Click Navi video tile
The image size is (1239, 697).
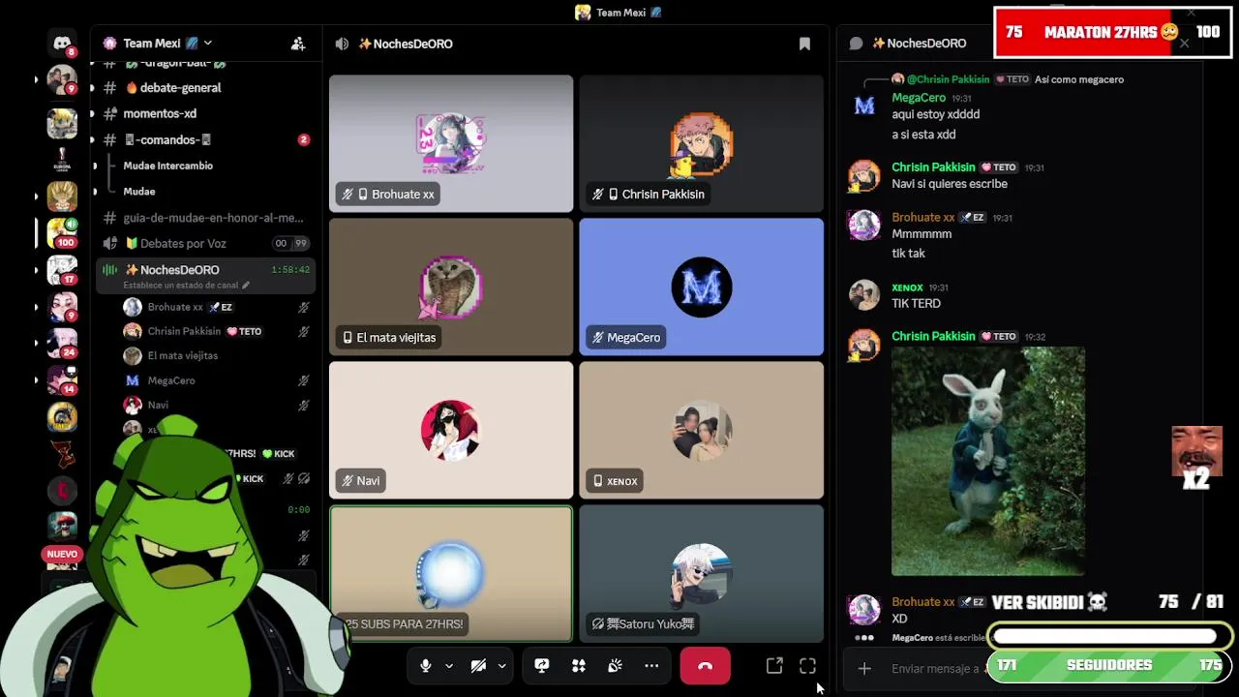click(451, 430)
